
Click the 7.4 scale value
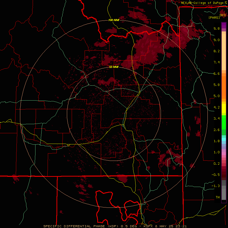(x=217, y=62)
